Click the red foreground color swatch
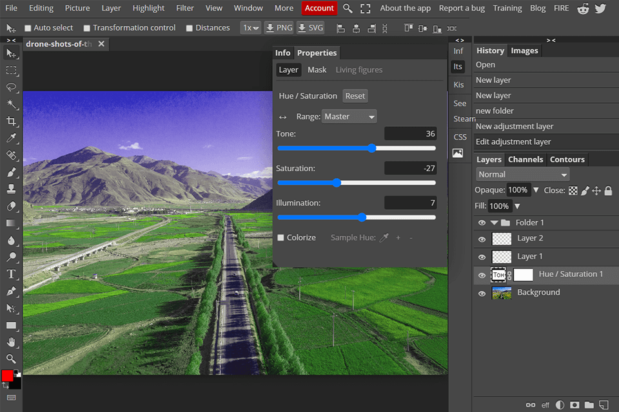Screen dimensions: 619x412 coord(7,376)
